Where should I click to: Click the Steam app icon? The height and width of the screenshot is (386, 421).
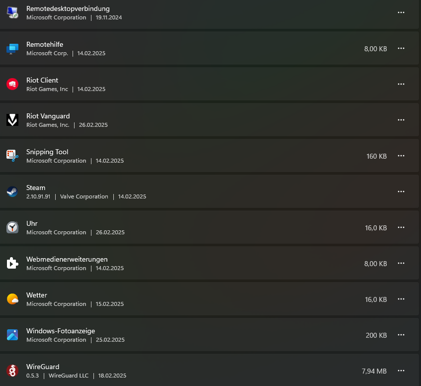(x=12, y=192)
